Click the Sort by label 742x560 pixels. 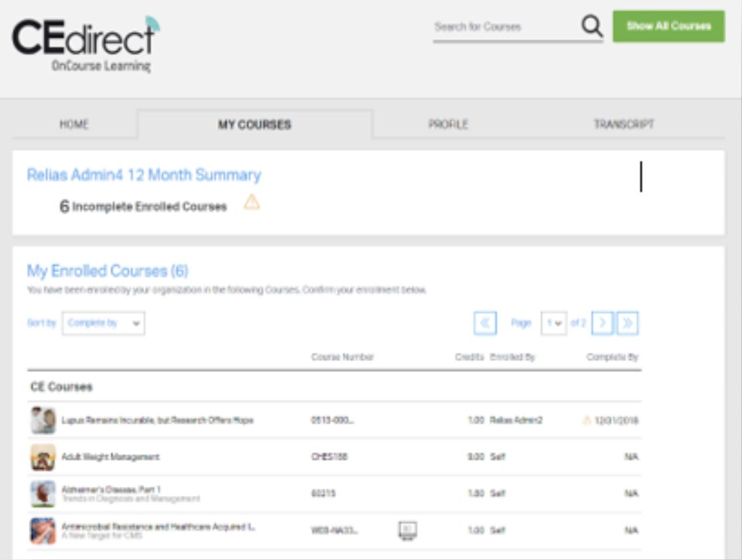pos(41,323)
